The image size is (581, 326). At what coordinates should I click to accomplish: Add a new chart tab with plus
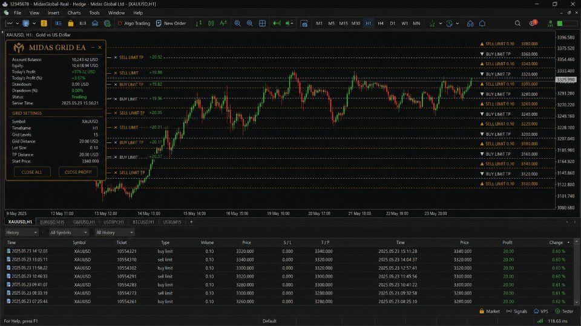pos(191,222)
